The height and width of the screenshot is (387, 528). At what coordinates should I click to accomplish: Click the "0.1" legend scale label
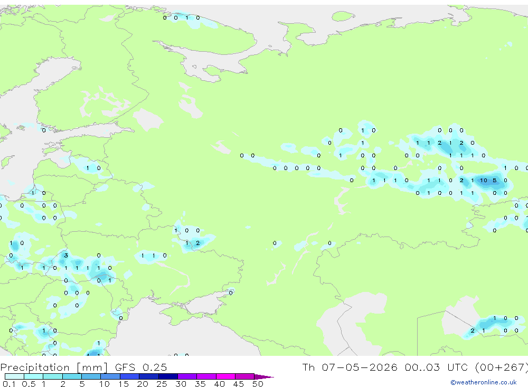pos(9,384)
